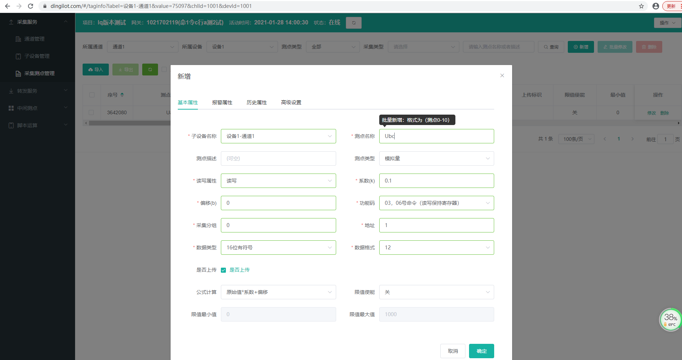Bookmark this page with the star icon

point(641,6)
